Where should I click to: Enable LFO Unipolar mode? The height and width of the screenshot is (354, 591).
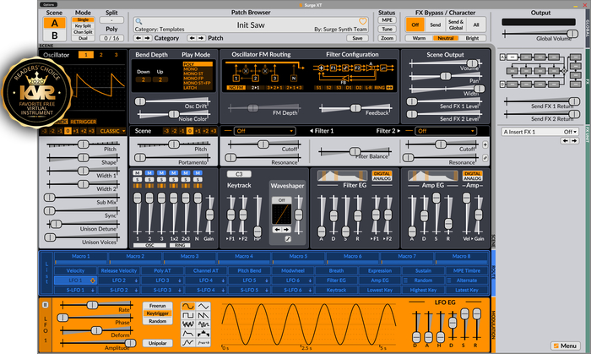[x=157, y=344]
